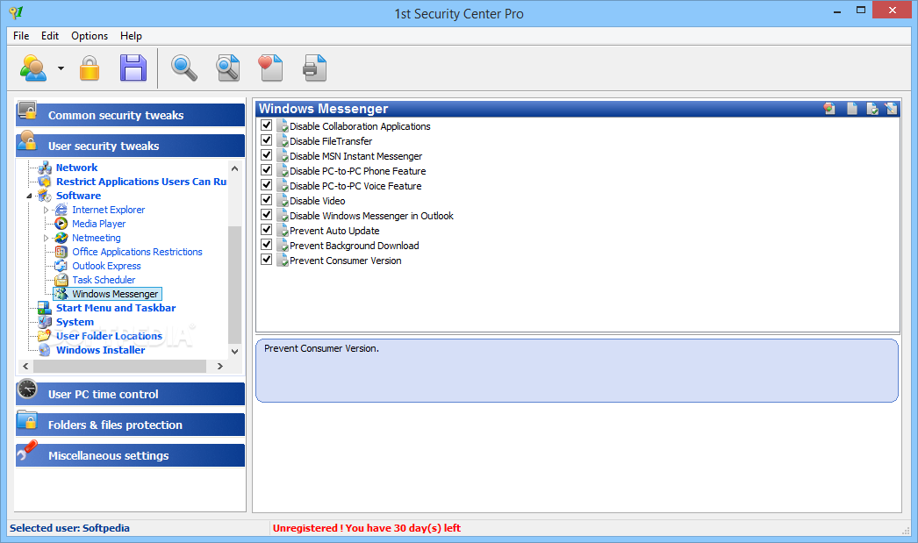
Task: Expand Folders & files protection panel
Action: point(130,425)
